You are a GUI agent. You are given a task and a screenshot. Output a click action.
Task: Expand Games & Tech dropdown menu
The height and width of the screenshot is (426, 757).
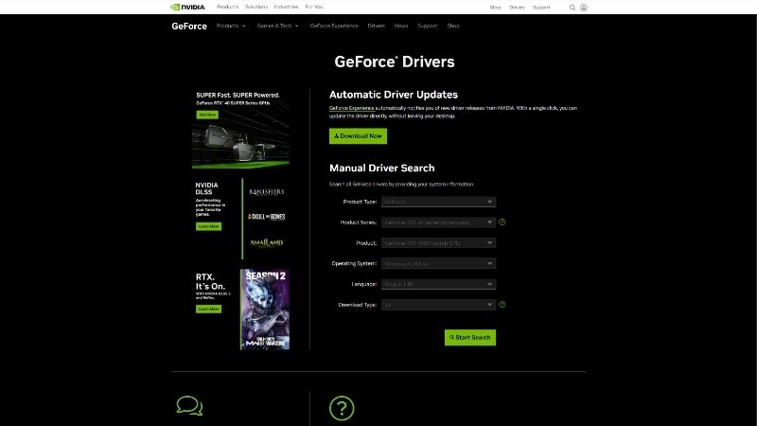tap(277, 27)
